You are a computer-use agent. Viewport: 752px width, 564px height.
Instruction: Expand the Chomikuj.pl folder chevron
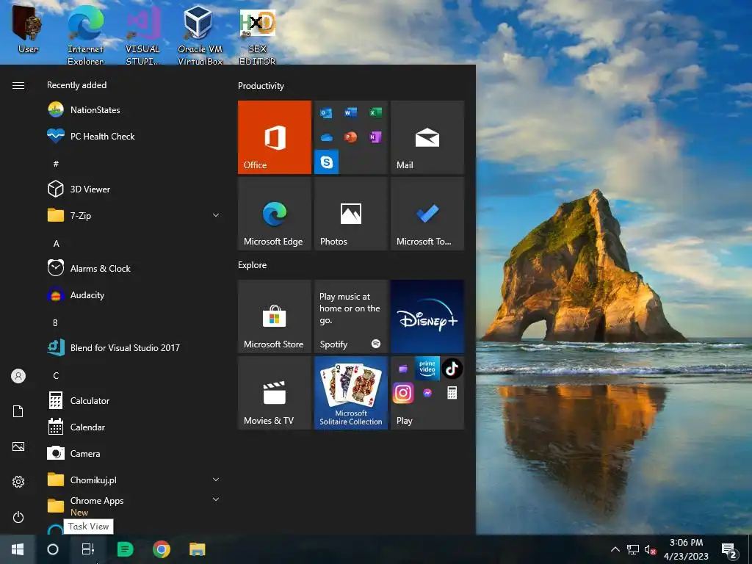click(216, 480)
